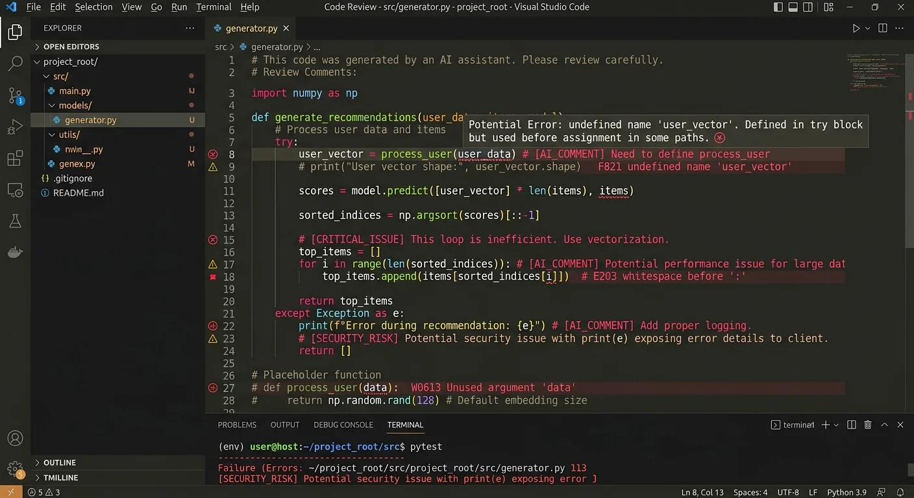Open the Source Control view
The image size is (914, 498).
pyautogui.click(x=15, y=95)
